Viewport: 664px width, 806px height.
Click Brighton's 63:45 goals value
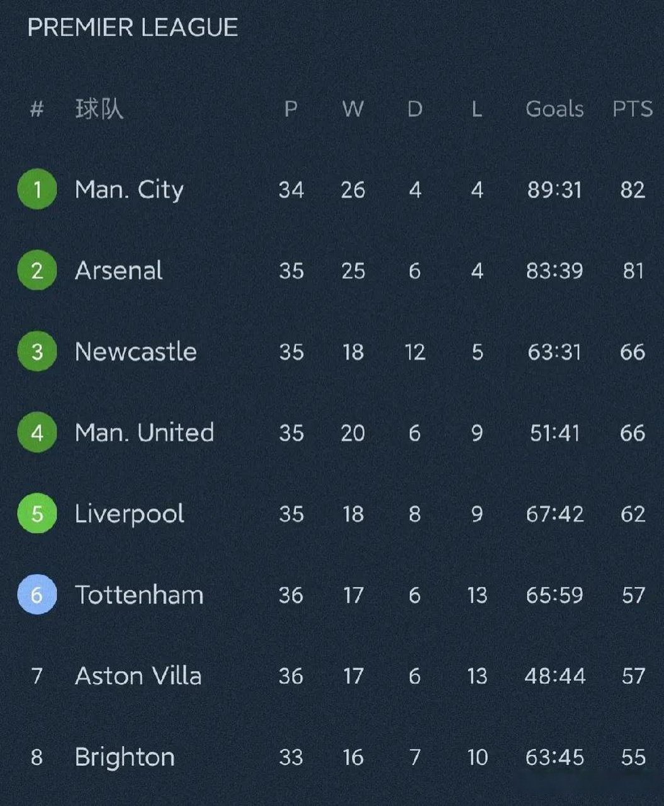click(x=554, y=757)
